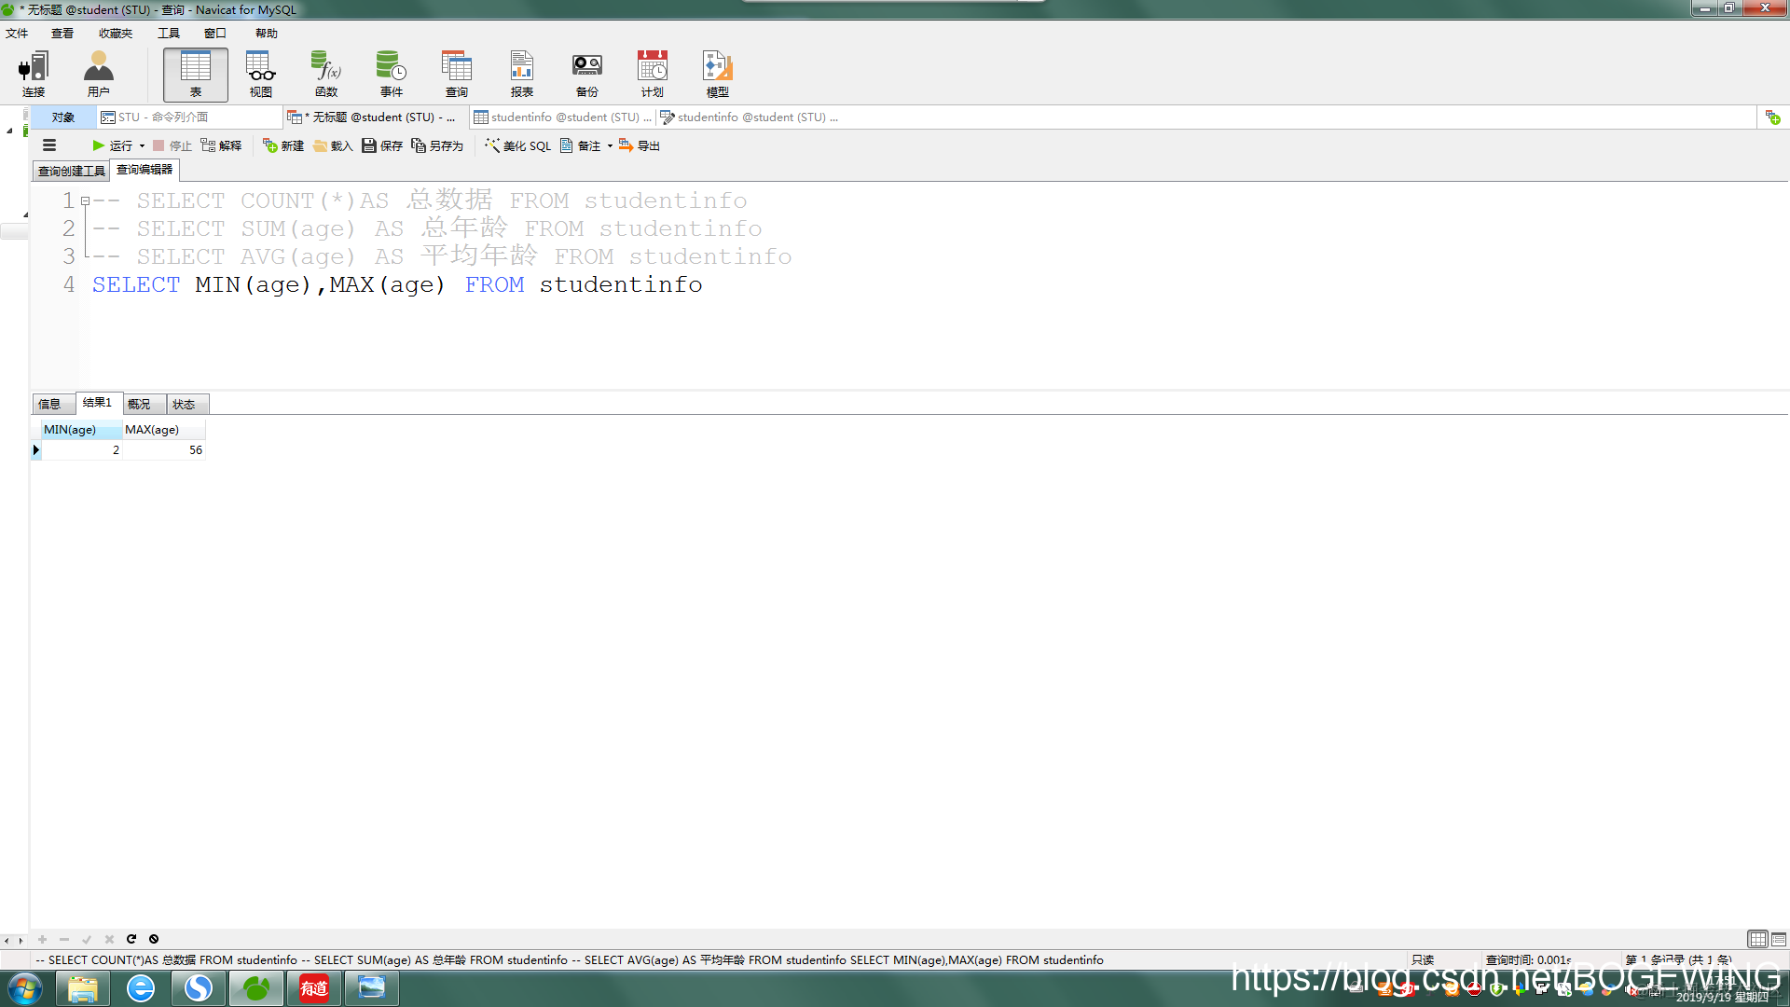Switch to the 查询创建工具 tab
This screenshot has width=1790, height=1007.
(71, 171)
